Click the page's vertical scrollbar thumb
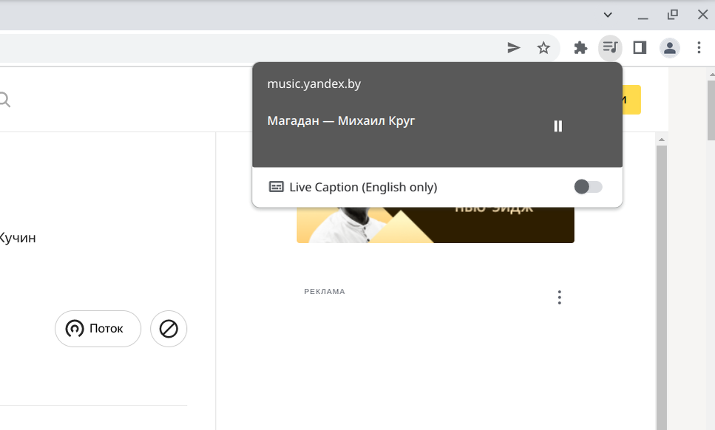715x430 pixels. [711, 111]
